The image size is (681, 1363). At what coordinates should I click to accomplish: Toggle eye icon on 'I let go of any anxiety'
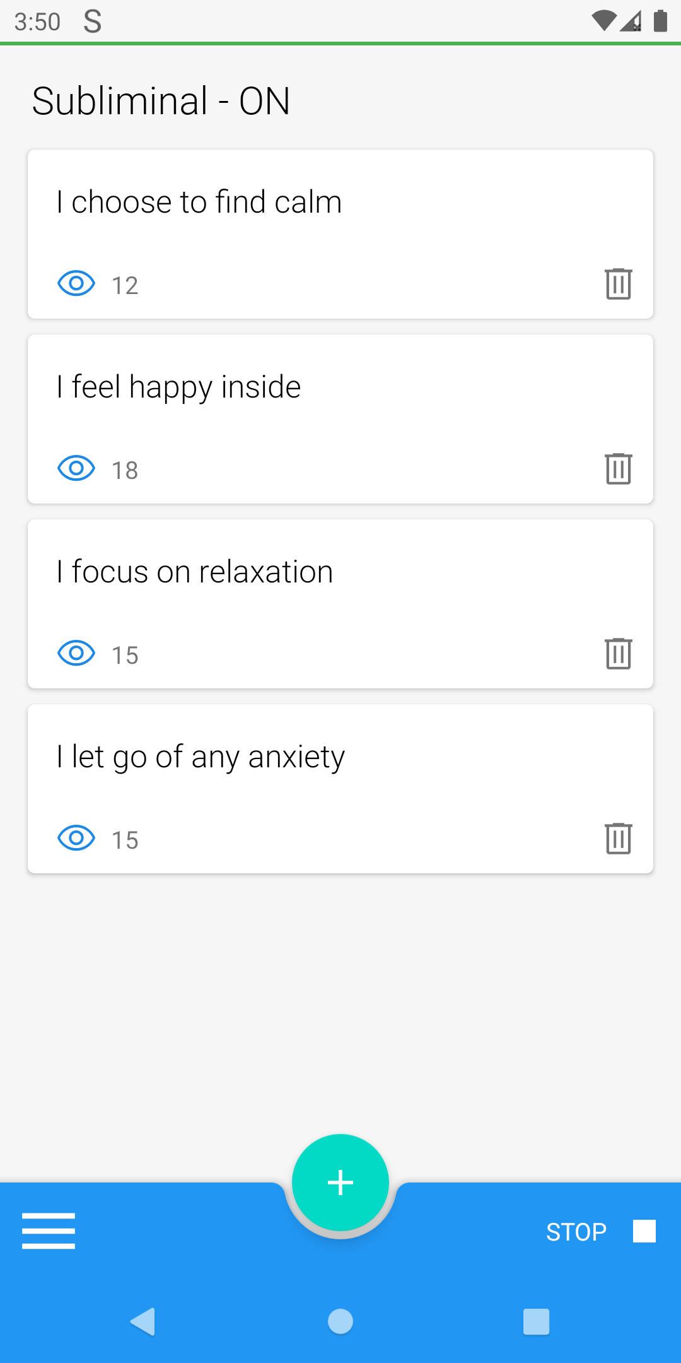pyautogui.click(x=76, y=838)
